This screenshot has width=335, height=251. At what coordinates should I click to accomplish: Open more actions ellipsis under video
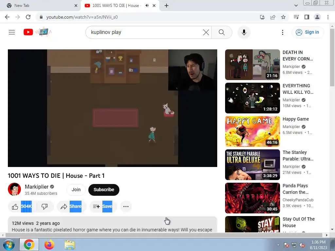pos(126,207)
